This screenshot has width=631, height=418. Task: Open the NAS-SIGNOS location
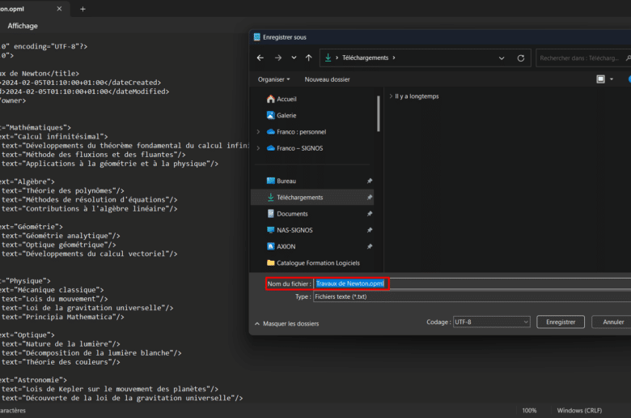(294, 230)
